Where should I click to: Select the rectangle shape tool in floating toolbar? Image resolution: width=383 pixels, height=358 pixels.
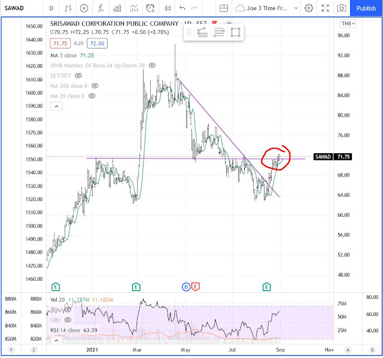pyautogui.click(x=235, y=32)
